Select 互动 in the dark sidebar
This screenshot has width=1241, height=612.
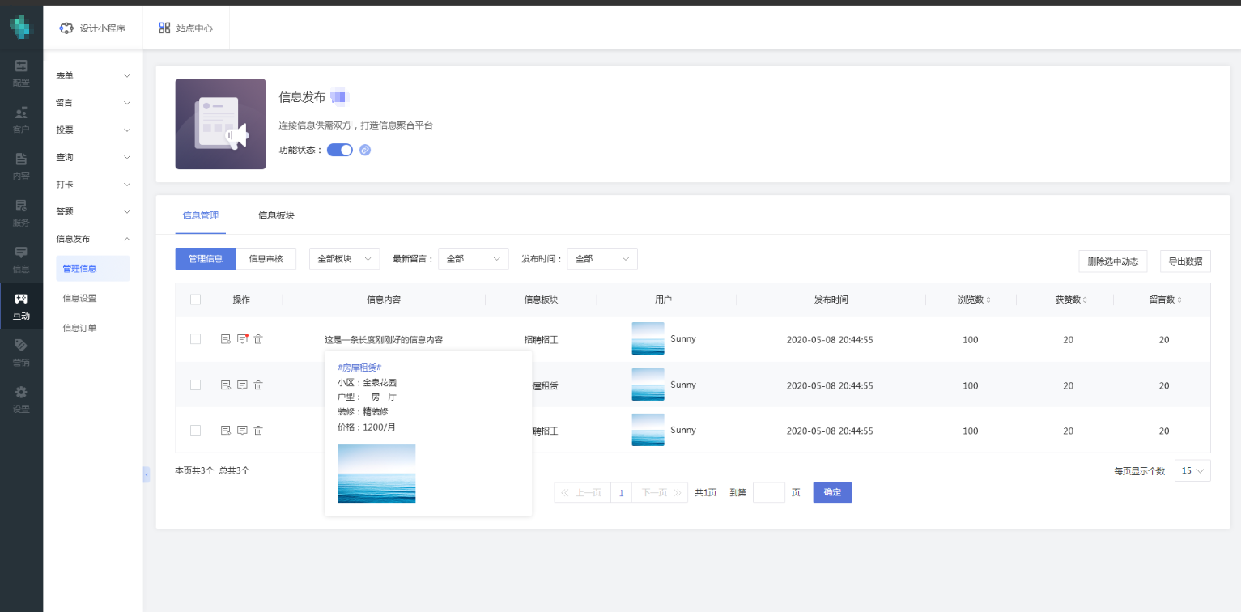pyautogui.click(x=21, y=306)
